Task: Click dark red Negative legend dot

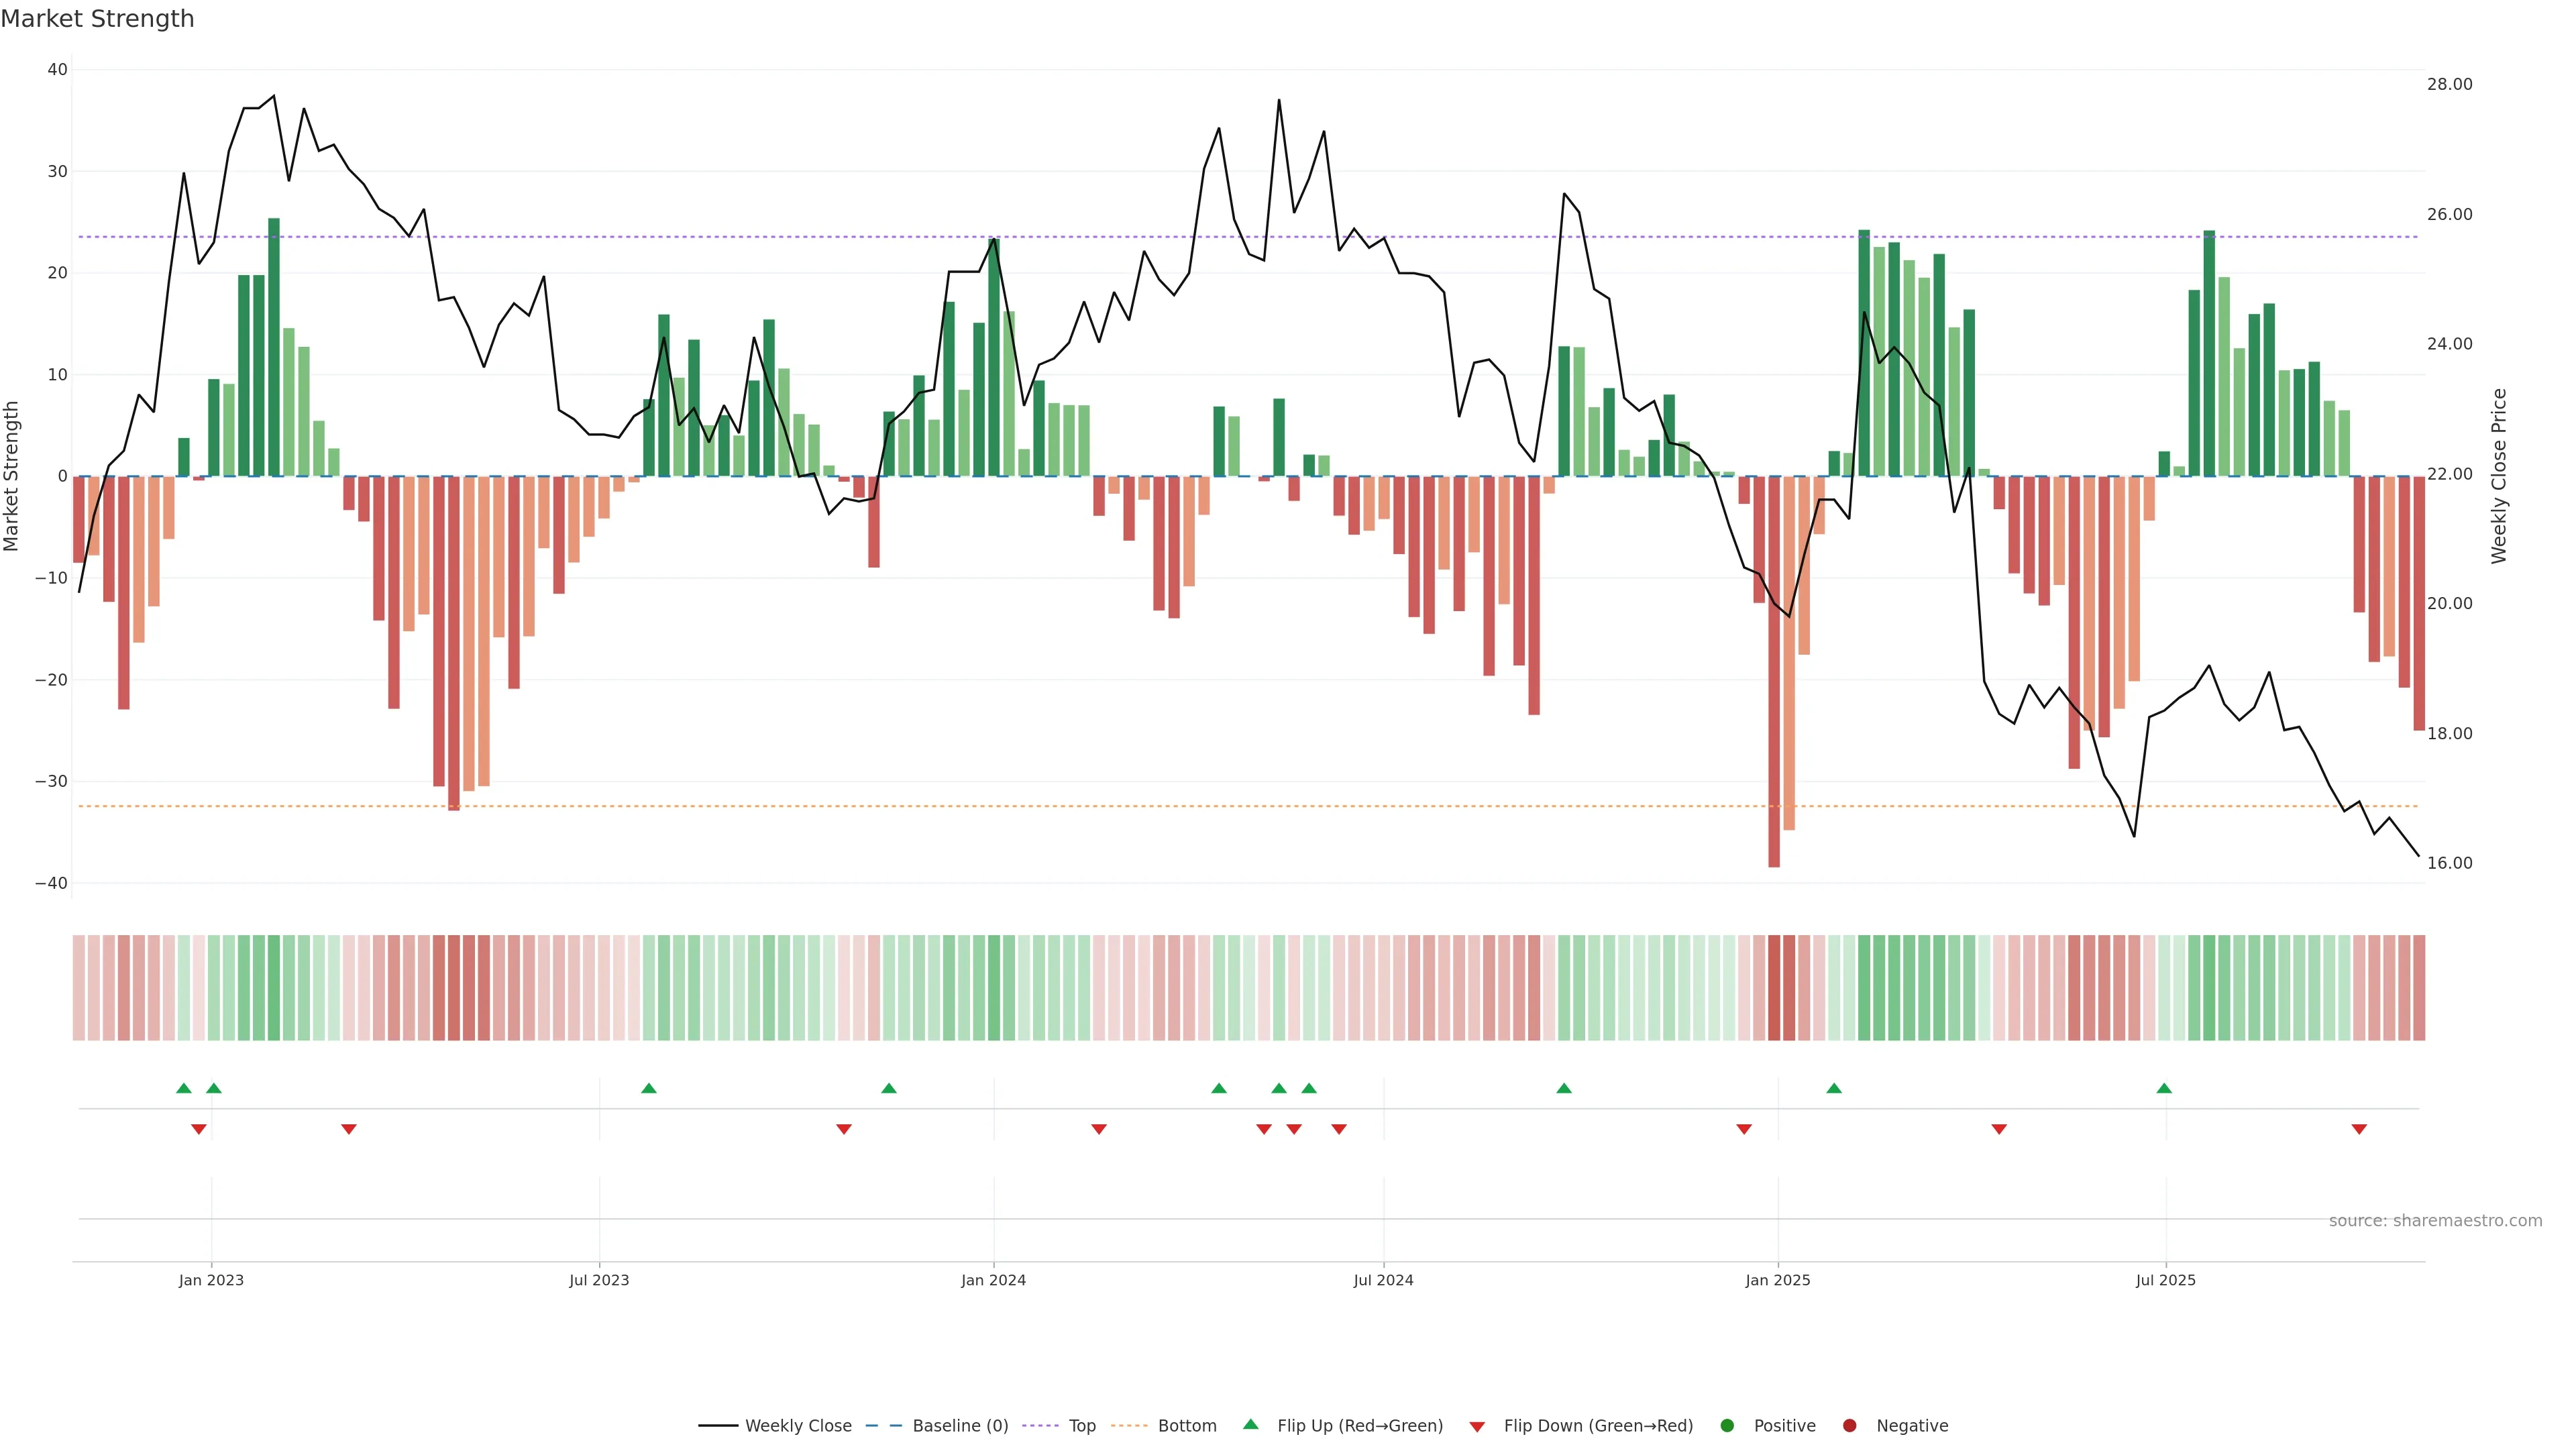Action: tap(1849, 1425)
